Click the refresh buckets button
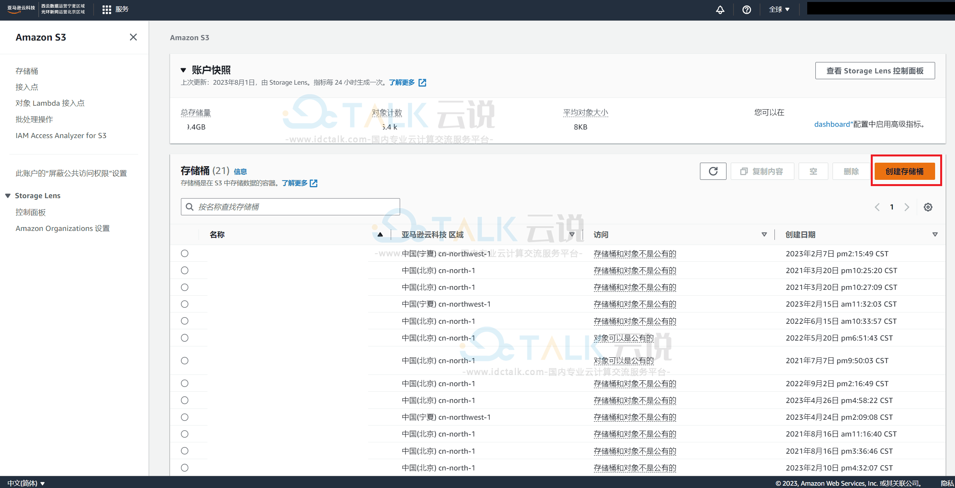The image size is (955, 488). click(x=713, y=171)
